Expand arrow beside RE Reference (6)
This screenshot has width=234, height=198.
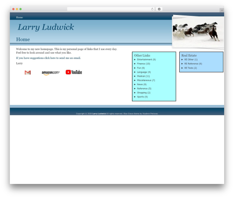pos(182,64)
